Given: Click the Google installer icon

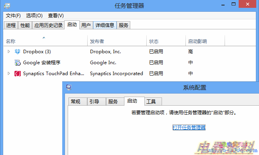Looking at the screenshot, I should [18, 63].
